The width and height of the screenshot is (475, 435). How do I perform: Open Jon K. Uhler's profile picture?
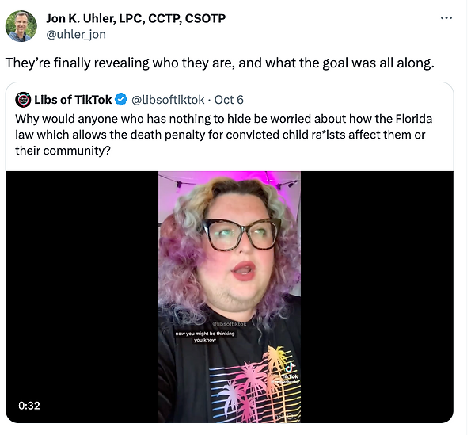[21, 26]
